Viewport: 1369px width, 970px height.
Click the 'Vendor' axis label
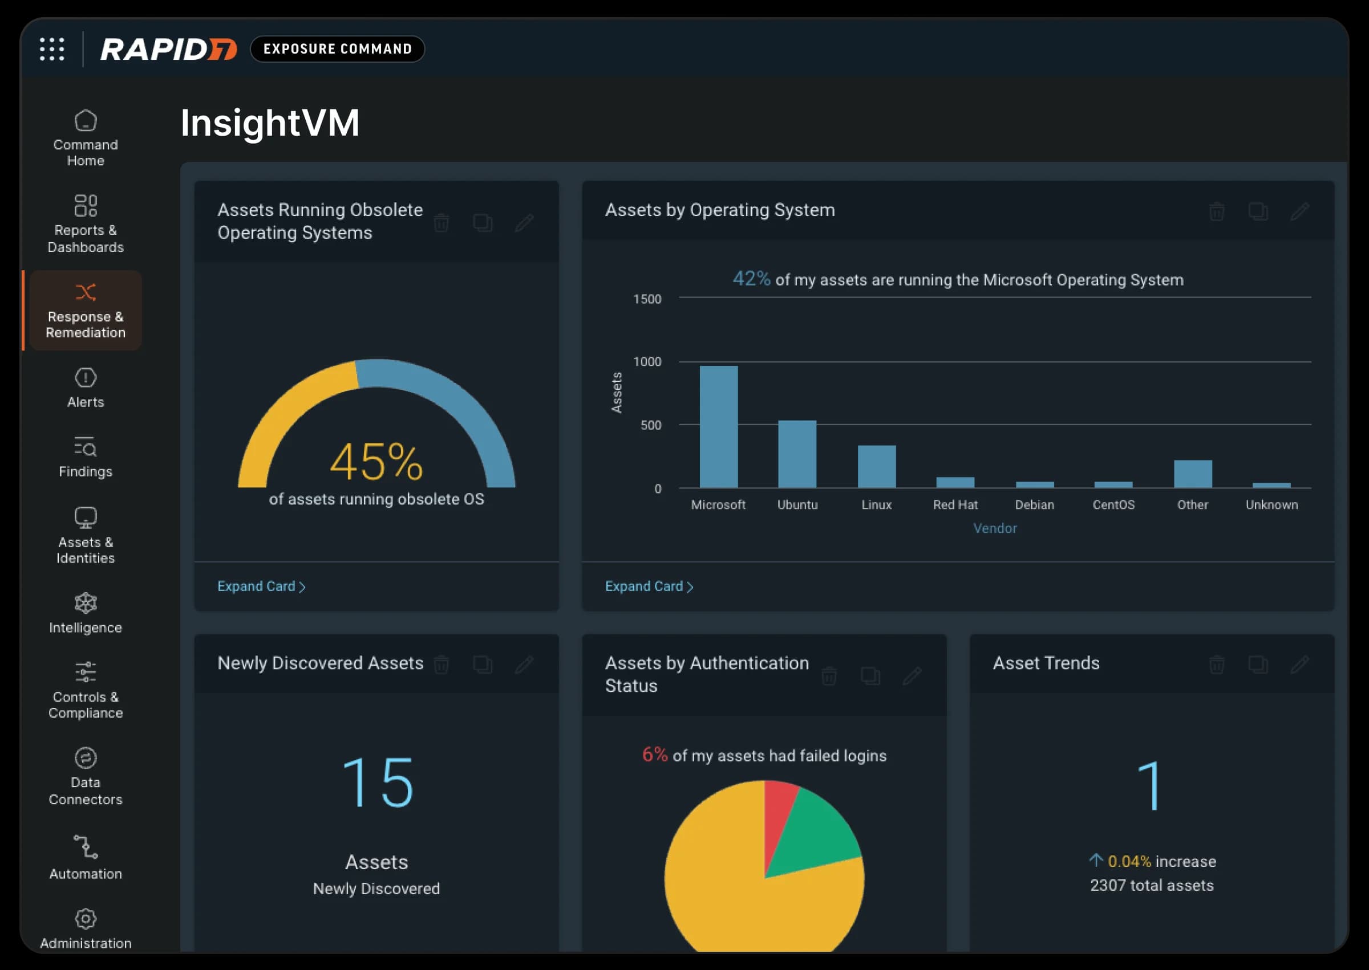click(995, 528)
